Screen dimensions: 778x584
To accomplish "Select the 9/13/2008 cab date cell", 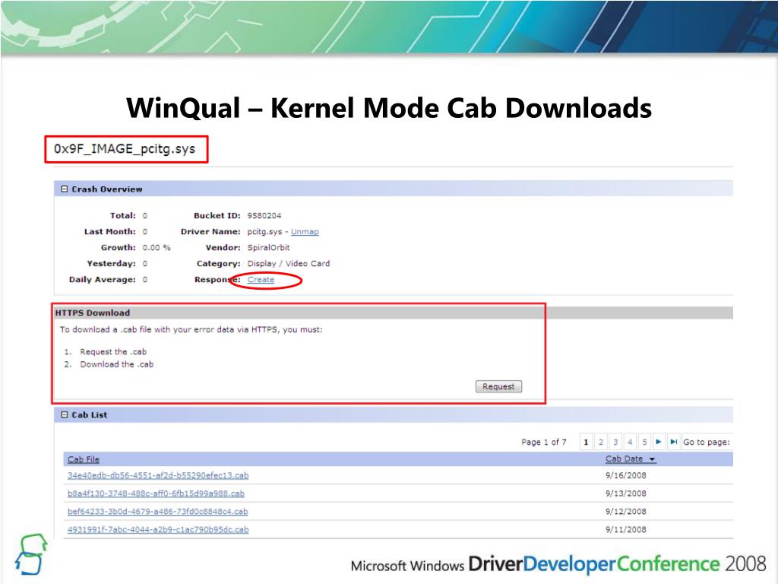I will [626, 494].
